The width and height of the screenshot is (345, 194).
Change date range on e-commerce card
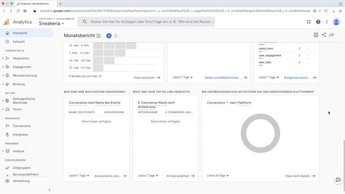(148, 176)
